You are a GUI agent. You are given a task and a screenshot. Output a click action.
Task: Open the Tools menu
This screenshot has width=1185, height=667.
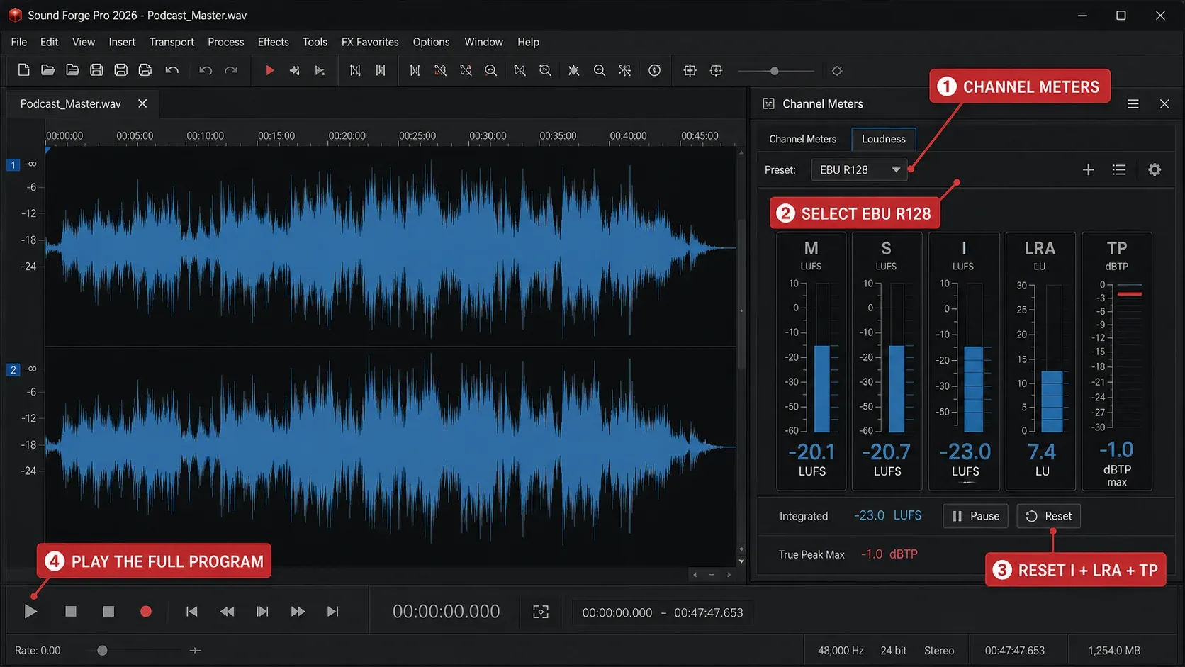pyautogui.click(x=315, y=42)
